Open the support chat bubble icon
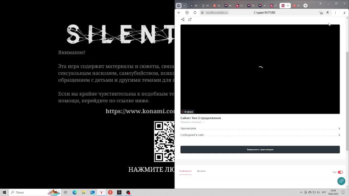 341,181
